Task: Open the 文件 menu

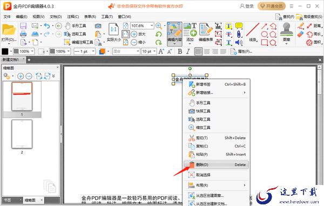Action: point(7,17)
